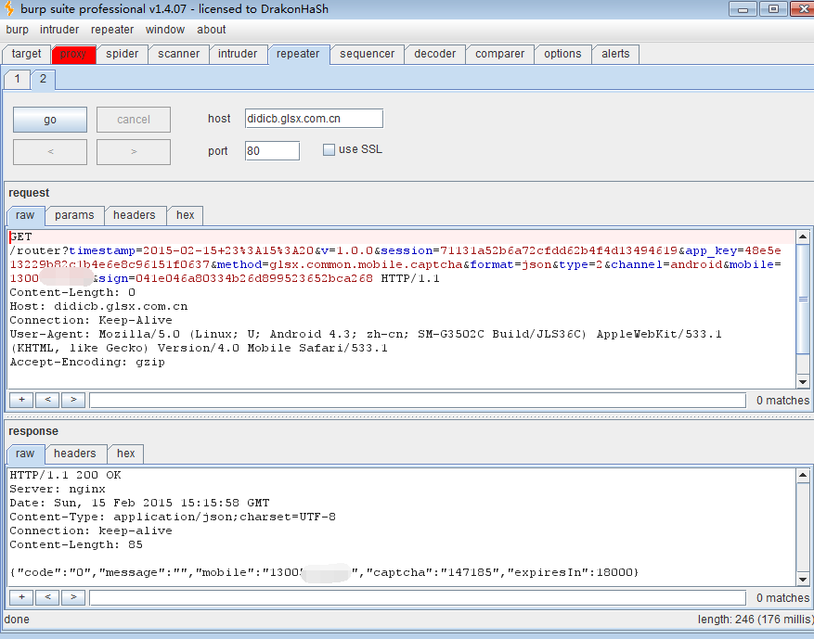This screenshot has height=639, width=814.
Task: Switch to the spider tab
Action: (x=122, y=54)
